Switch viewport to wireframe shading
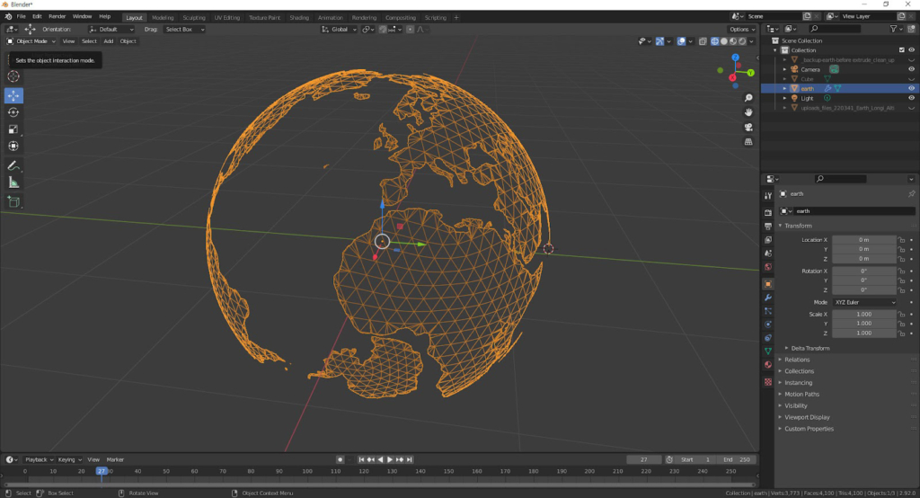The width and height of the screenshot is (920, 498). (715, 41)
